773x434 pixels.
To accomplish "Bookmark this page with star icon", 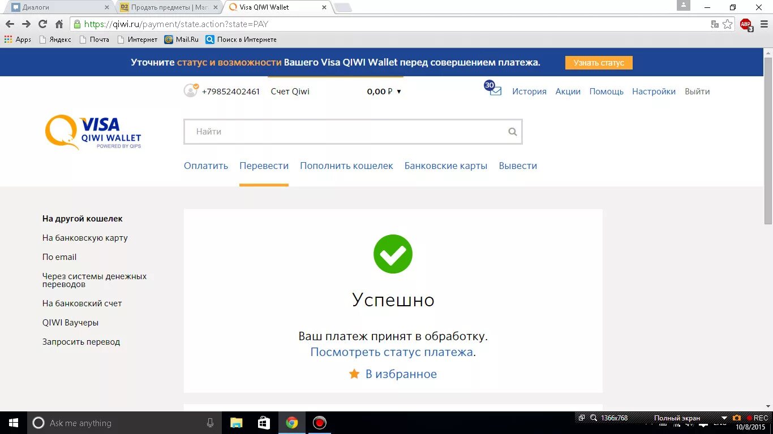I will click(728, 24).
